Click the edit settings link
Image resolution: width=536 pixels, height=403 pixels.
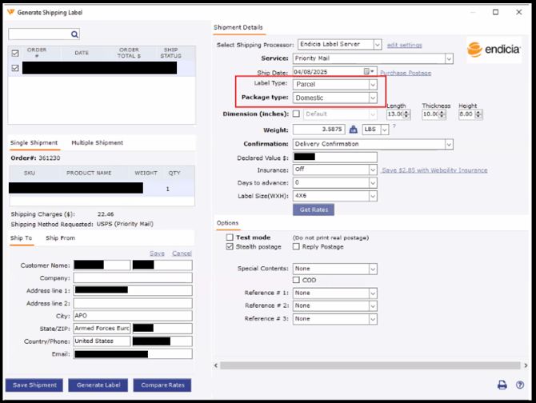tap(404, 46)
